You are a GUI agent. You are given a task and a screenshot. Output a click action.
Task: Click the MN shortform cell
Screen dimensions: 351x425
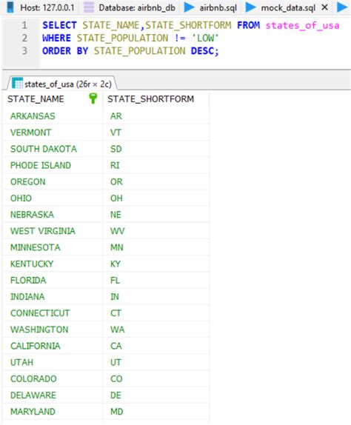(156, 247)
